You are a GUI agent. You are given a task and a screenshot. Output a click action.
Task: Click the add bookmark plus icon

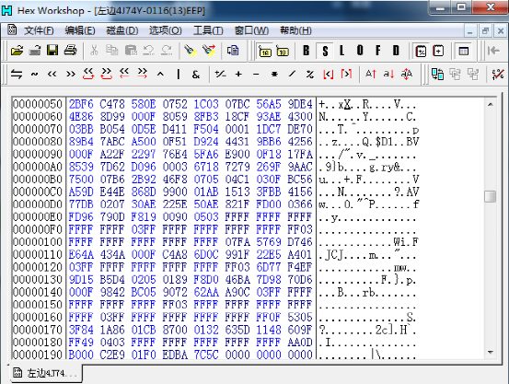[x=438, y=51]
